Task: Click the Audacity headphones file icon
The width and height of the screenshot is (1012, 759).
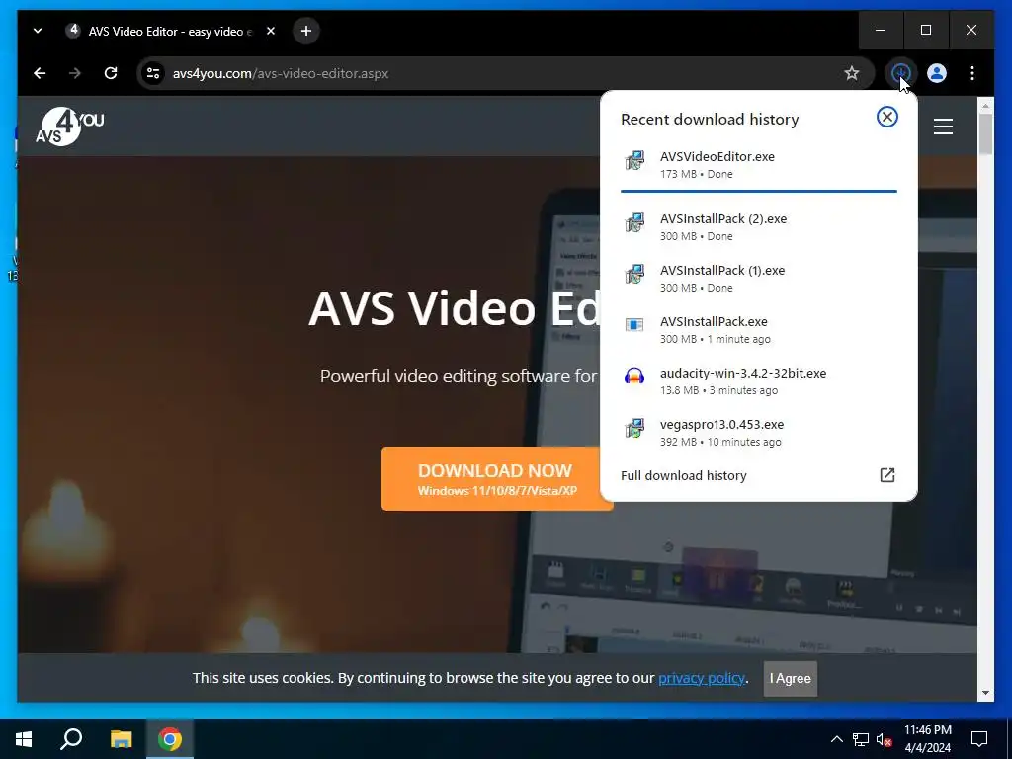Action: (634, 376)
